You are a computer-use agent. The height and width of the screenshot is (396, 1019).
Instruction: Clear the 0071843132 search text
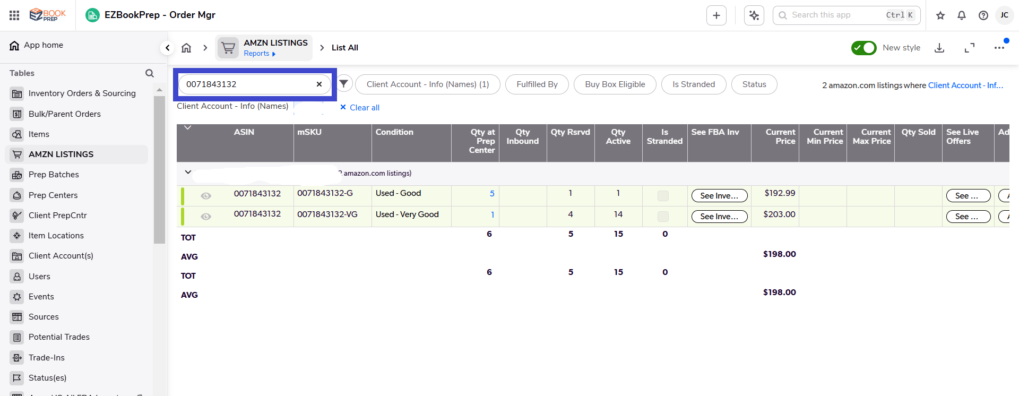tap(319, 84)
